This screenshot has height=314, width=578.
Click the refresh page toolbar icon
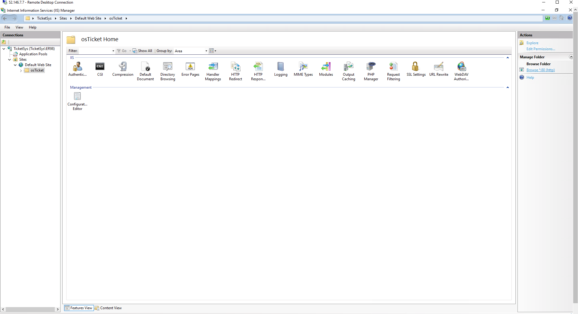click(x=548, y=18)
